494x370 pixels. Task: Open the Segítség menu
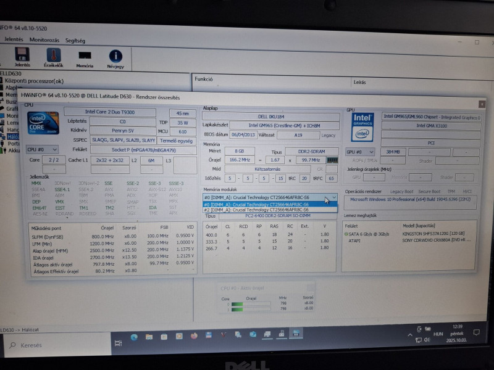pyautogui.click(x=75, y=41)
